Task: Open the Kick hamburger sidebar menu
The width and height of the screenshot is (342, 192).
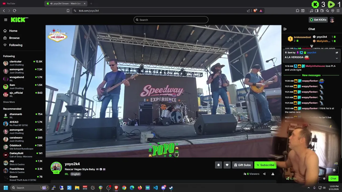Action: tap(6, 20)
